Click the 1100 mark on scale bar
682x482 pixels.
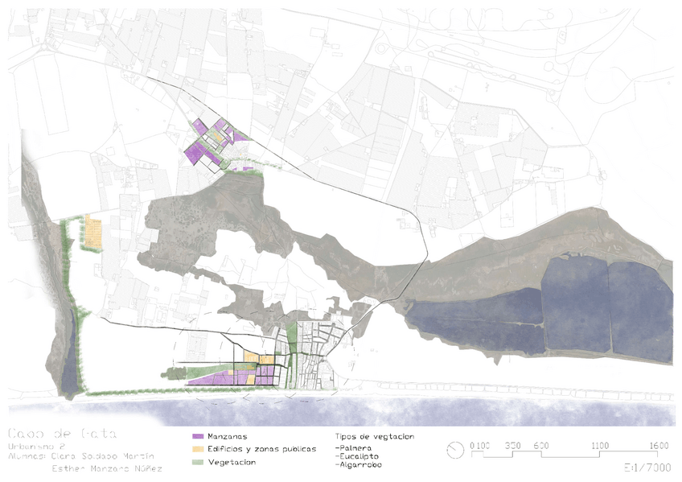tap(600, 446)
